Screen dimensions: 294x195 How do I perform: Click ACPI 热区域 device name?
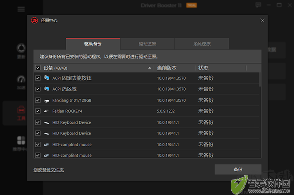coord(65,89)
